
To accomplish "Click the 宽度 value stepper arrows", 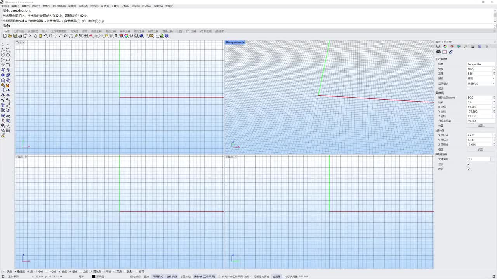I will tap(494, 69).
